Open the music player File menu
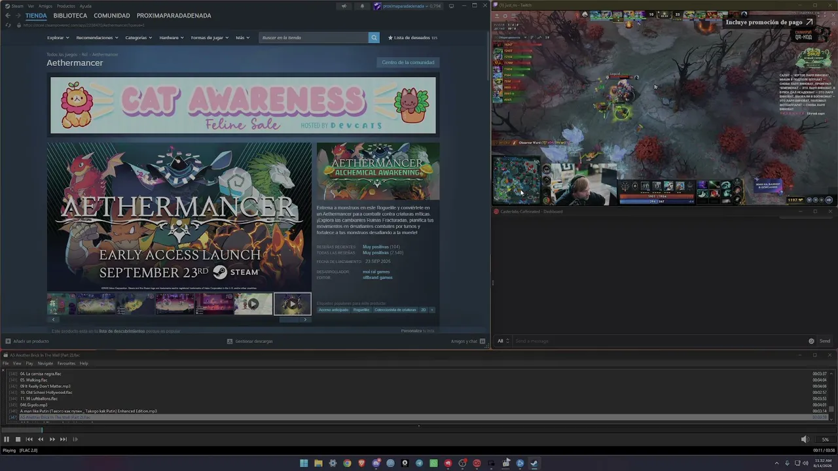Viewport: 838px width, 471px height. click(6, 364)
